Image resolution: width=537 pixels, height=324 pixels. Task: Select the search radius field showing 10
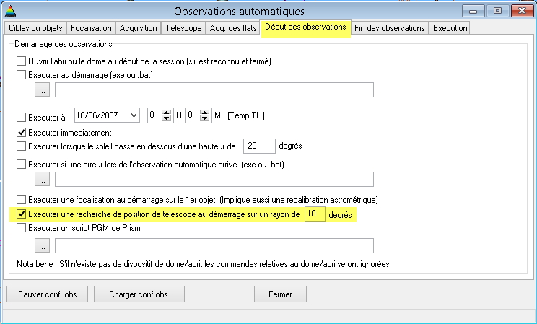pyautogui.click(x=313, y=215)
